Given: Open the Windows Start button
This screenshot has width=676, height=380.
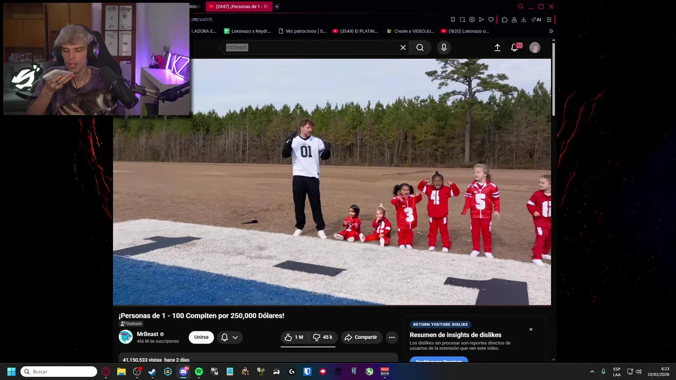Looking at the screenshot, I should (11, 372).
